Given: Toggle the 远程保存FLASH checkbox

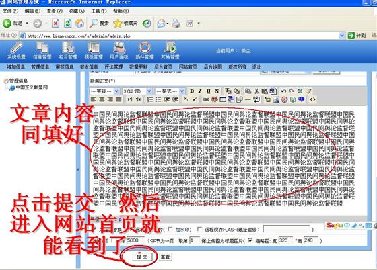Looking at the screenshot, I should click(199, 229).
